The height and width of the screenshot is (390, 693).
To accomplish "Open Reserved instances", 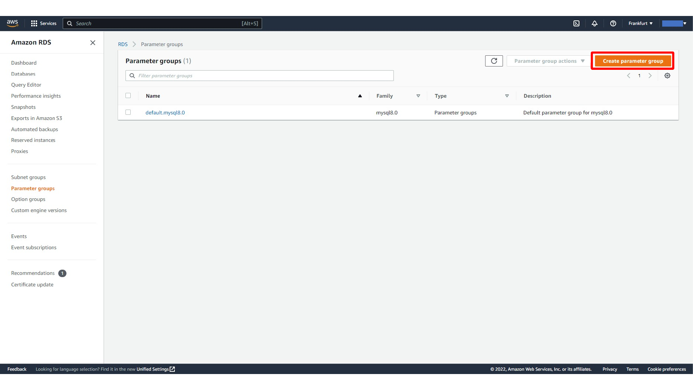I will click(x=33, y=140).
